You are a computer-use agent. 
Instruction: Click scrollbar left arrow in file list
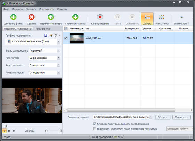click(65, 110)
